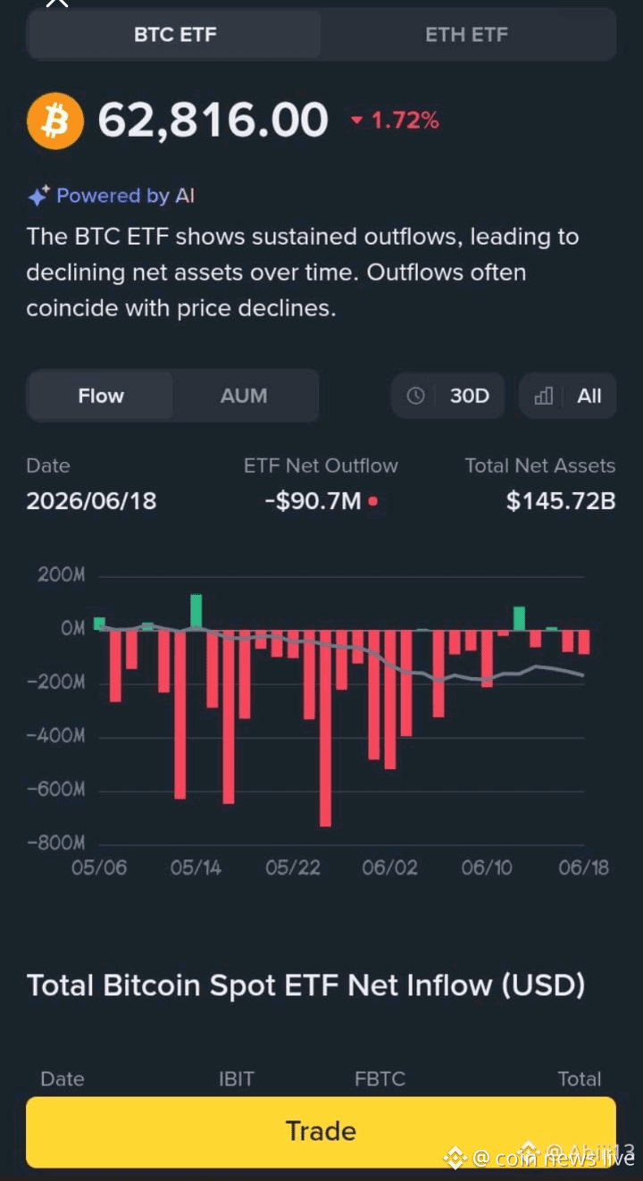Open the 30D time range dropdown
The width and height of the screenshot is (643, 1181).
[447, 396]
